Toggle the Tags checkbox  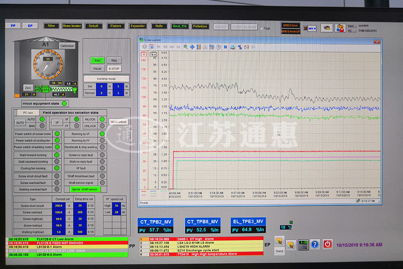[262, 28]
